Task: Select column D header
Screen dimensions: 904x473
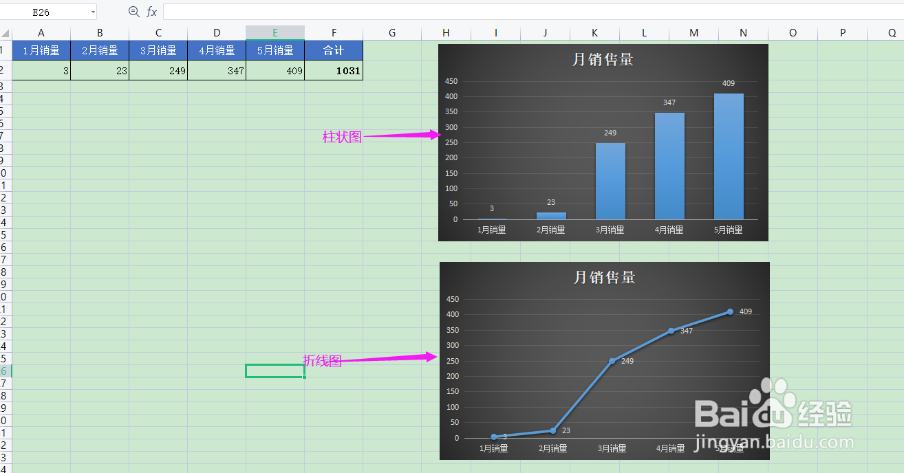Action: coord(217,33)
